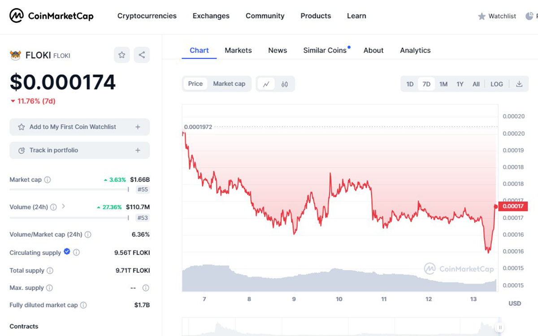Click Track in portfolio button
Screen dimensions: 538x336
tap(79, 150)
